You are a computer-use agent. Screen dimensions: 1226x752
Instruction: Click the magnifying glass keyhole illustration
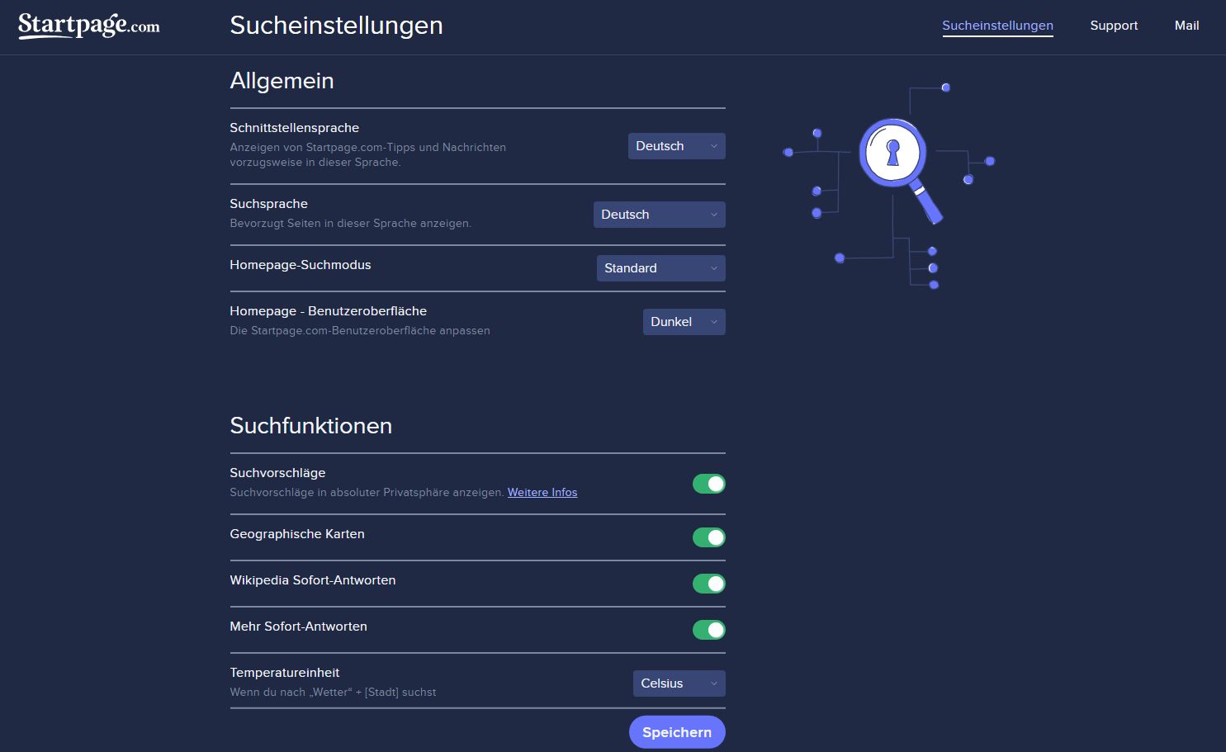click(x=892, y=154)
